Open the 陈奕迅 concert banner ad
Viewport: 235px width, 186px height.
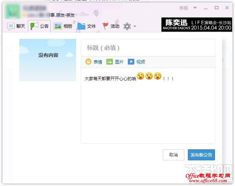pos(197,25)
